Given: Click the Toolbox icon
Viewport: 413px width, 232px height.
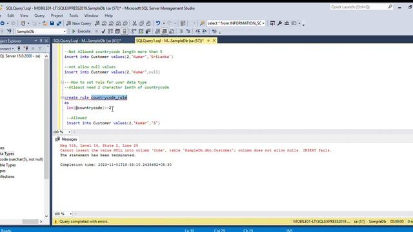Looking at the screenshot, I should point(287,23).
